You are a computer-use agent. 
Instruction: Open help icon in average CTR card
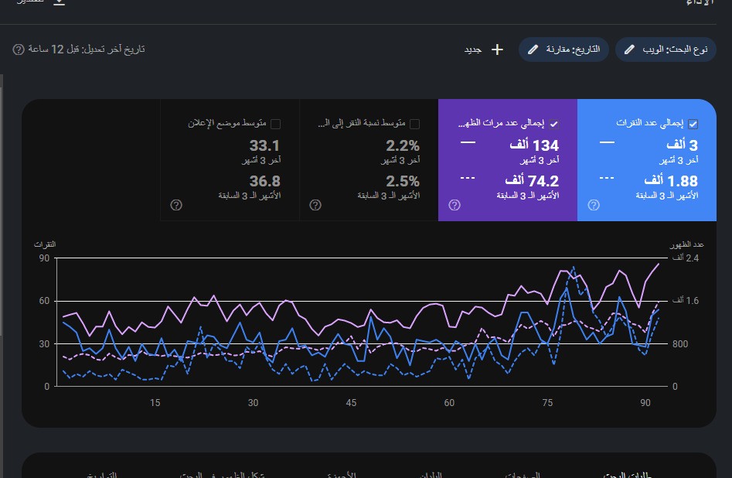pyautogui.click(x=315, y=205)
